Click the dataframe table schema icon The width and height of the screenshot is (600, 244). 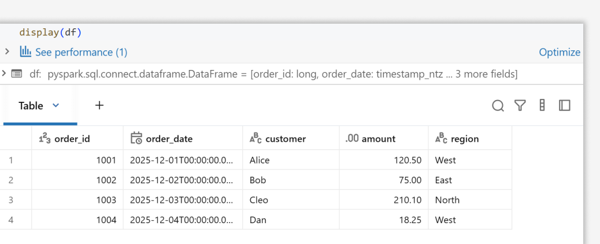[x=16, y=74]
